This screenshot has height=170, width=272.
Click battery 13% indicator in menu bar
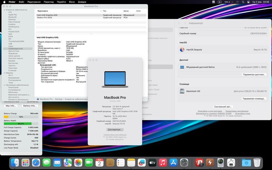[229, 2]
